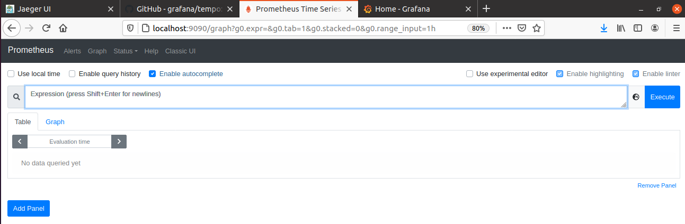This screenshot has width=685, height=224.
Task: Open the Firefox library icon
Action: 621,28
